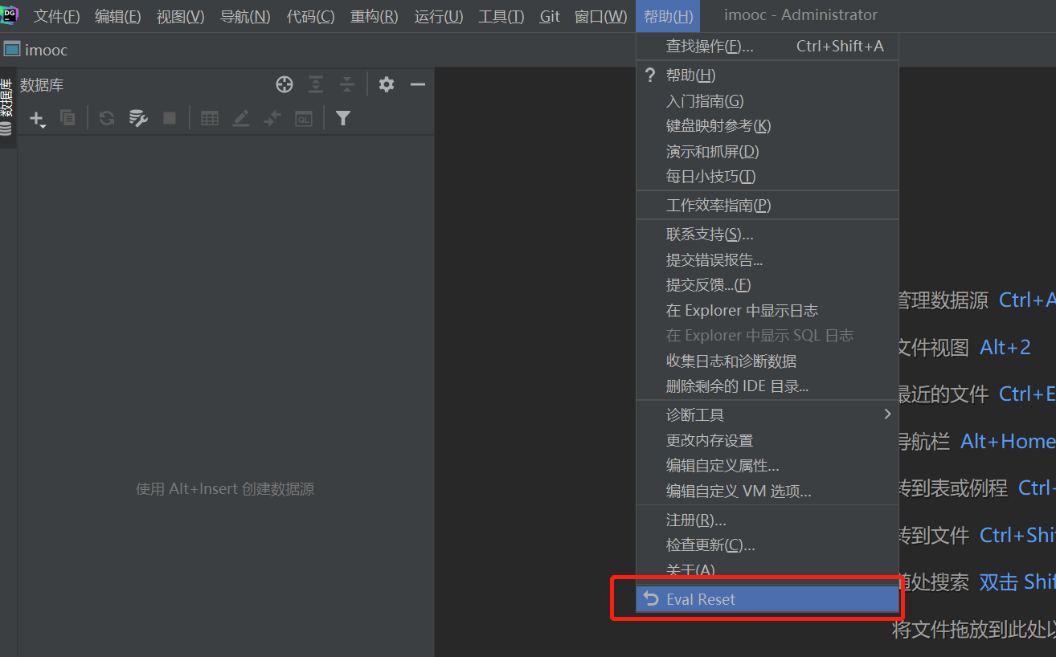Image resolution: width=1056 pixels, height=657 pixels.
Task: Click the Eval Reset undo arrow icon
Action: point(651,599)
